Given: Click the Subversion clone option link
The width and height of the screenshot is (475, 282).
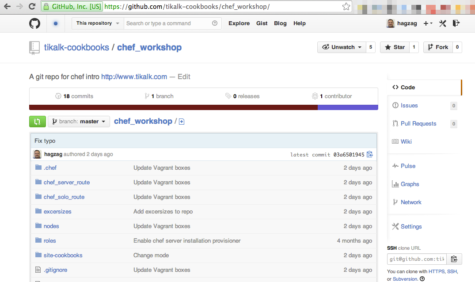Looking at the screenshot, I should [x=405, y=279].
